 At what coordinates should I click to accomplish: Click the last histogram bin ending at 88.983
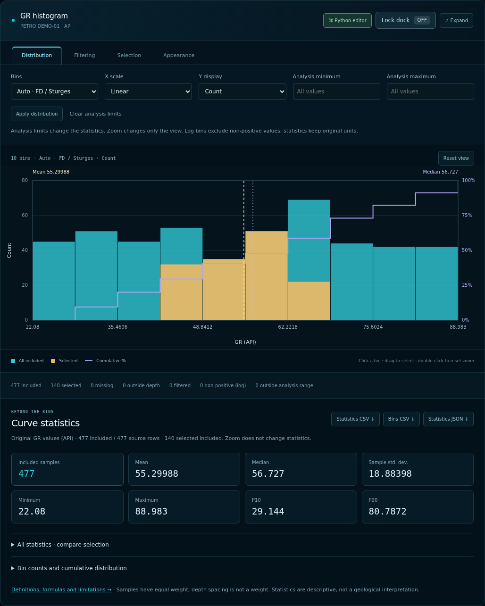point(437,283)
